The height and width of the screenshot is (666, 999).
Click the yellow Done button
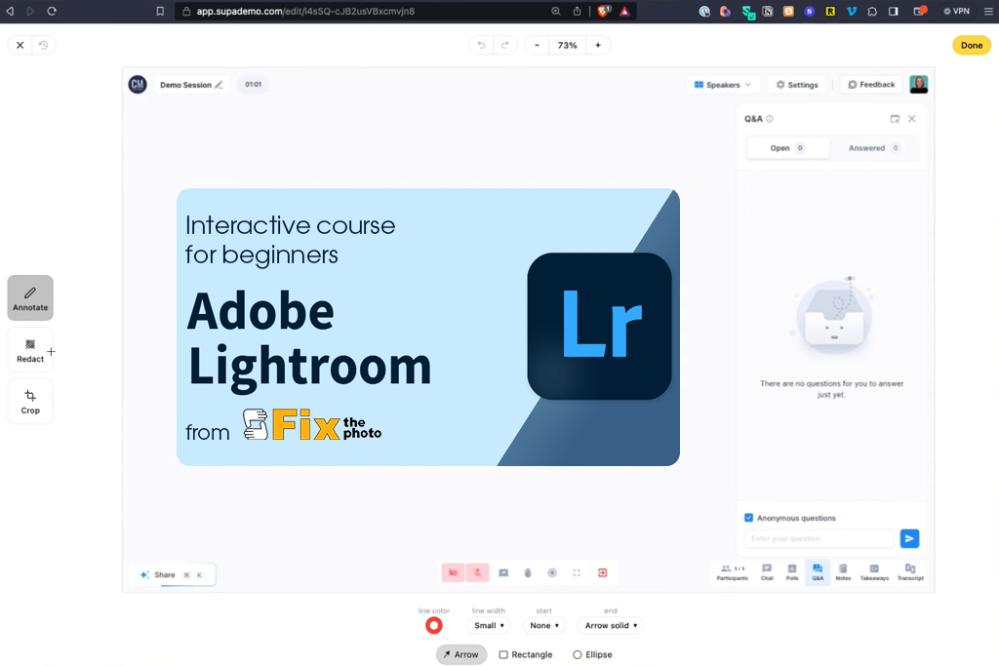pos(971,45)
